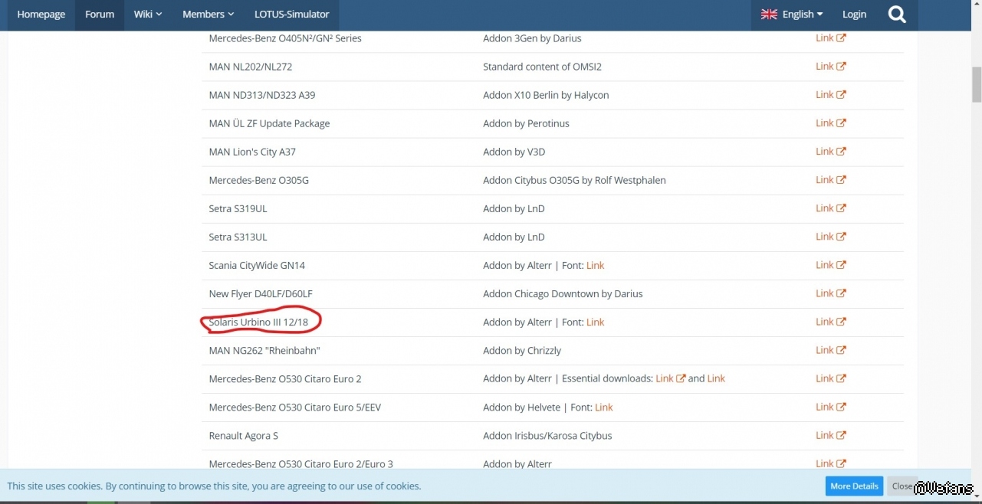Viewport: 982px width, 504px height.
Task: Click external icon after Citaro Euro 2 essential downloads
Action: (681, 378)
